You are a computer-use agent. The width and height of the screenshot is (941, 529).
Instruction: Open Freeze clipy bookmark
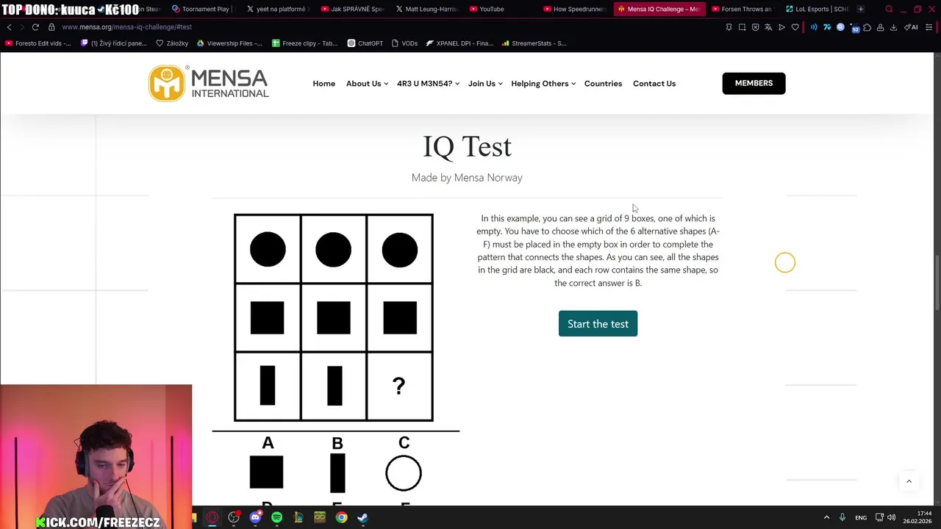coord(304,43)
